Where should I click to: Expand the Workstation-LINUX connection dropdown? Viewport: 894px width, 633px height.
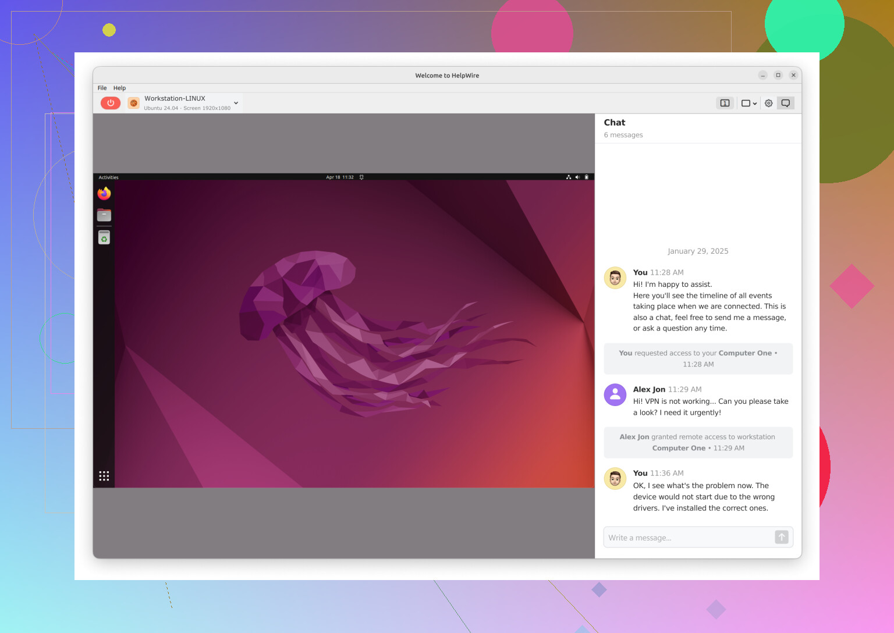pyautogui.click(x=236, y=103)
